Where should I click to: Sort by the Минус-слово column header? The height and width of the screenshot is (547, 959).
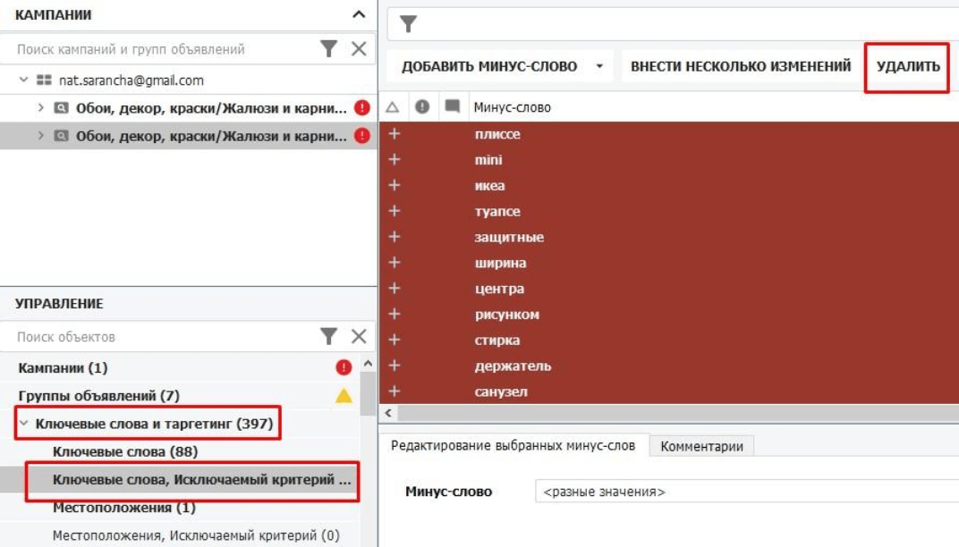(512, 107)
